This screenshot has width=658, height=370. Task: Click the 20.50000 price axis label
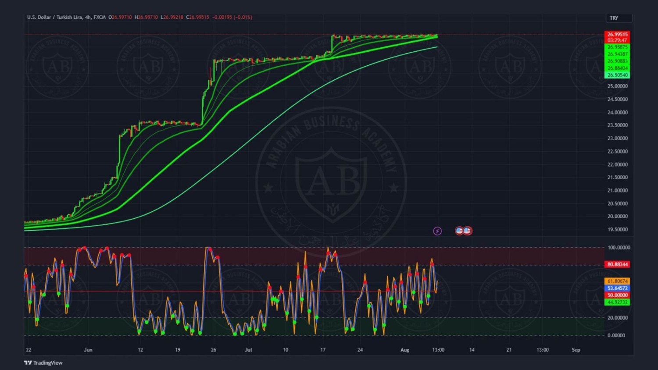coord(617,203)
